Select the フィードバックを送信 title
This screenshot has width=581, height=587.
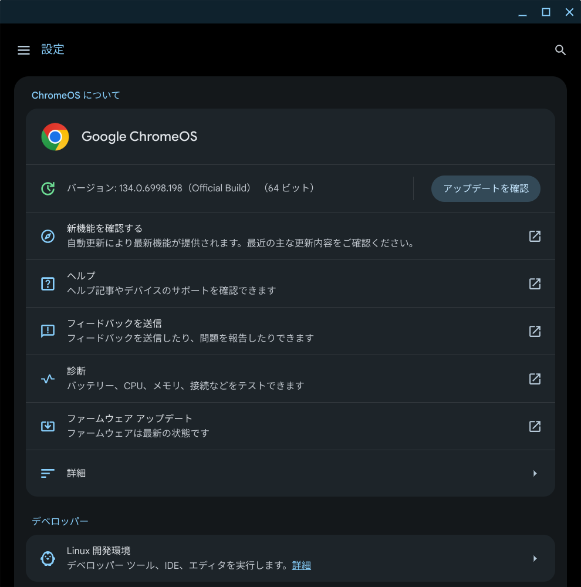114,323
